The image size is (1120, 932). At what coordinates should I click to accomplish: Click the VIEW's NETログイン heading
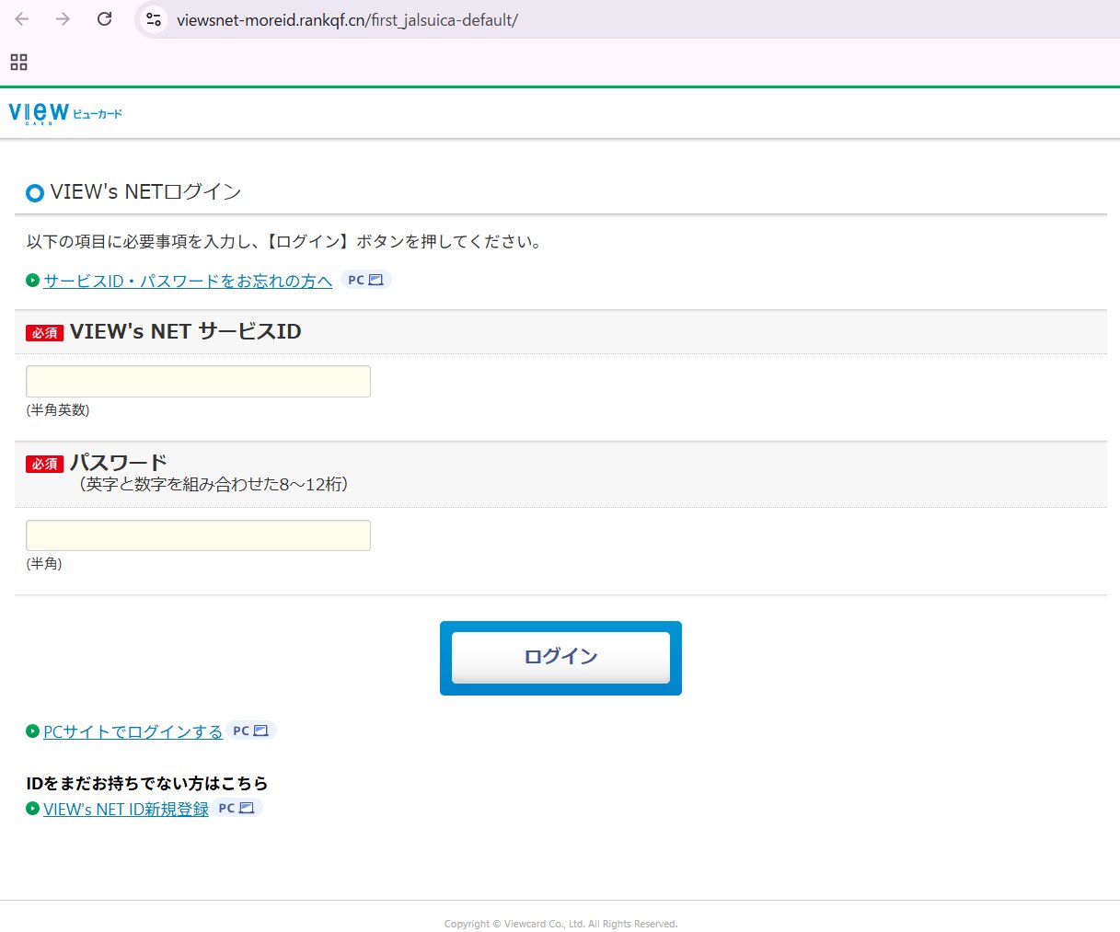pos(145,191)
